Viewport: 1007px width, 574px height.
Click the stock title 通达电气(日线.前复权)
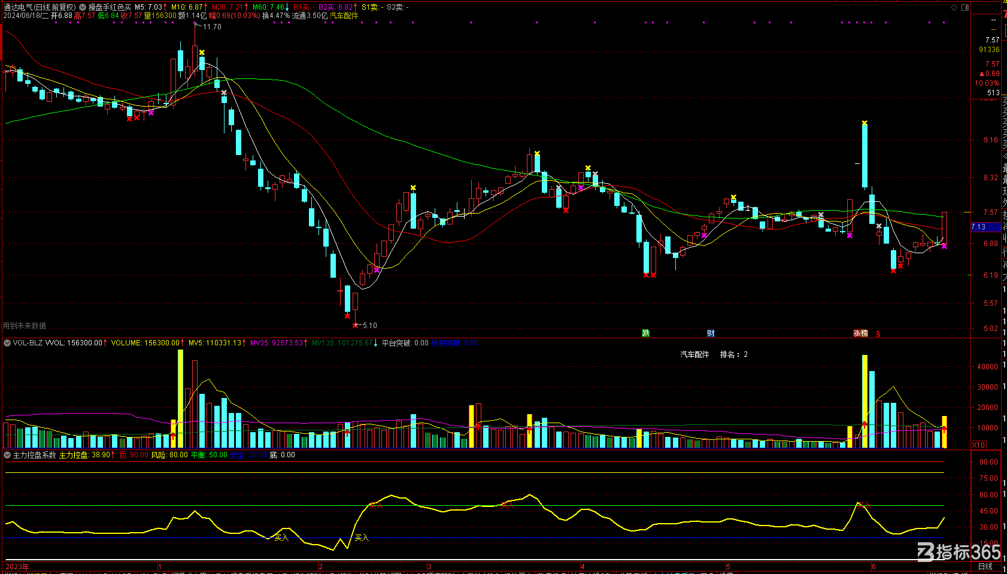[40, 7]
